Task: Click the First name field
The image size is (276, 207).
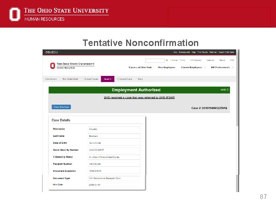Action: coord(114,129)
